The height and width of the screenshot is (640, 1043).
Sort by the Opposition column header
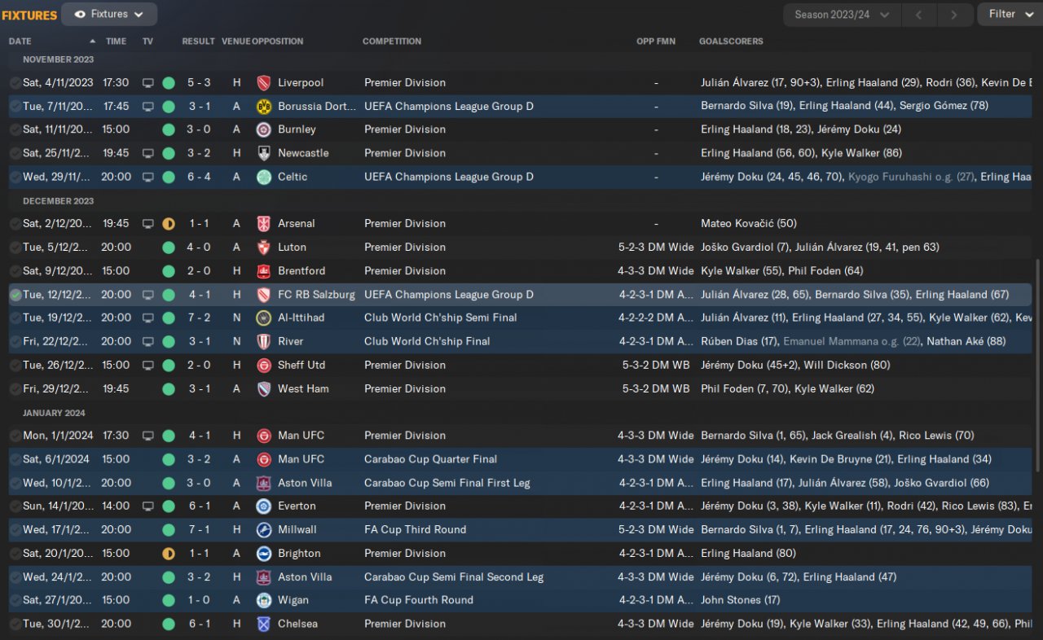coord(278,42)
